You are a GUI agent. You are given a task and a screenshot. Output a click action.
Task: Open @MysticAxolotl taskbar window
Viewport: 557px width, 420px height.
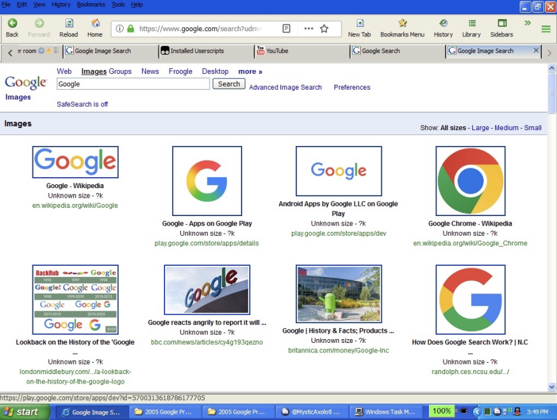point(312,412)
